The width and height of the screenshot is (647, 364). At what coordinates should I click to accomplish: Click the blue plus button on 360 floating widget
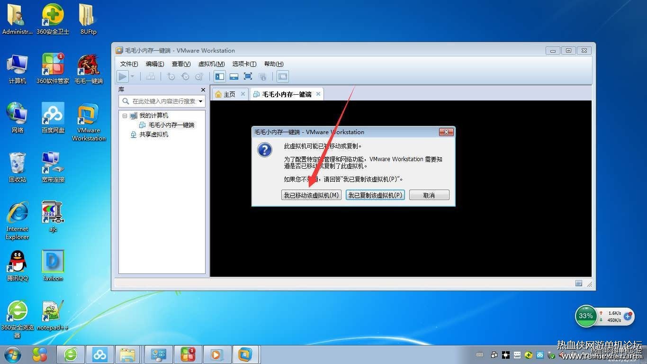point(629,316)
